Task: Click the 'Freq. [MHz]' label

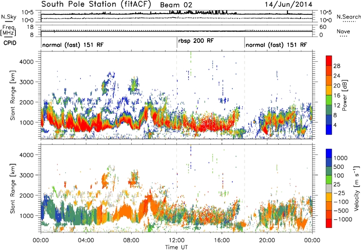Action: coord(9,31)
